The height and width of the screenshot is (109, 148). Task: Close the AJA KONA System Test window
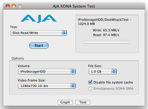[x=8, y=6]
